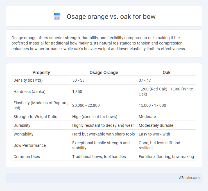This screenshot has height=191, width=208.
Task: Click the '37 - 47' density value
Action: (x=145, y=80)
